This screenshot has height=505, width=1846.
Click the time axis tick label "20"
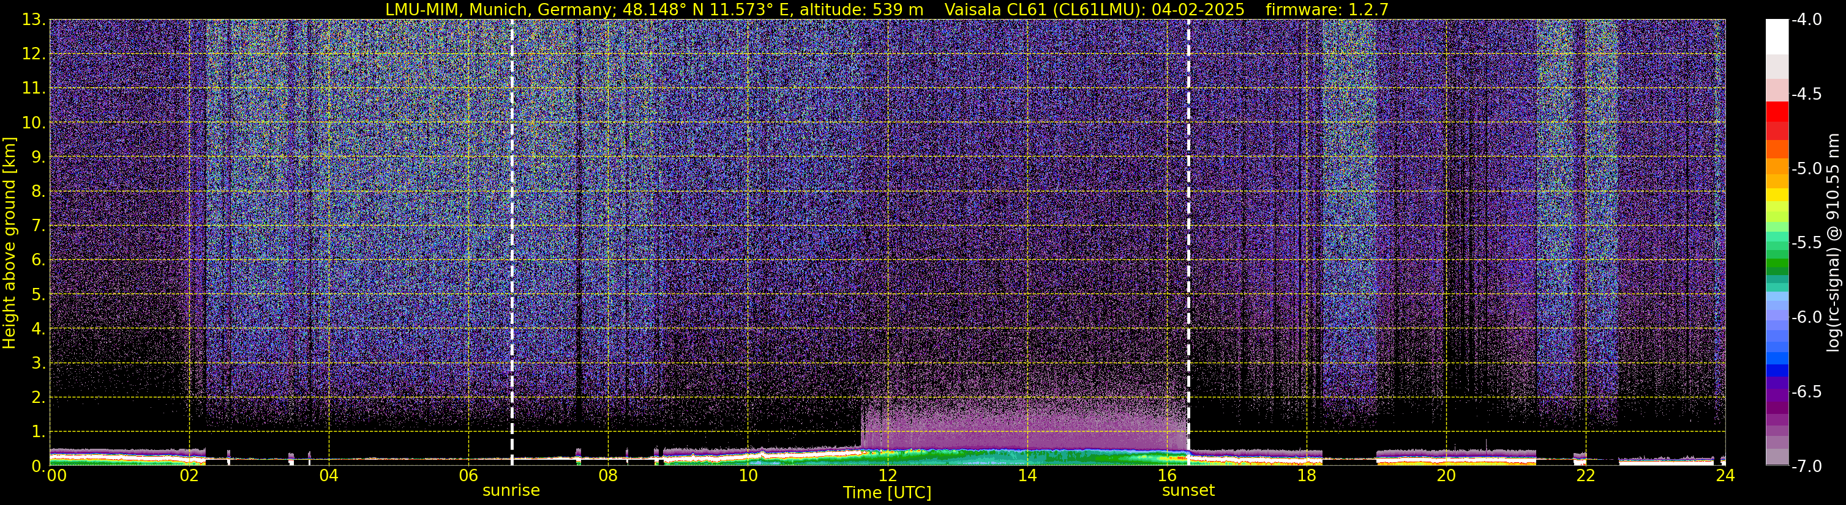coord(1446,476)
